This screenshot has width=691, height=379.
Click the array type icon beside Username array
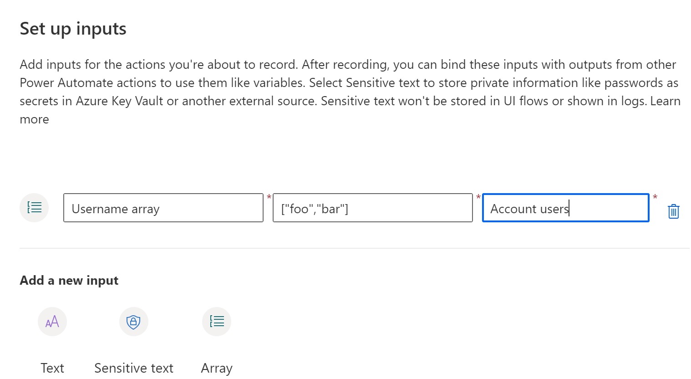(x=34, y=208)
